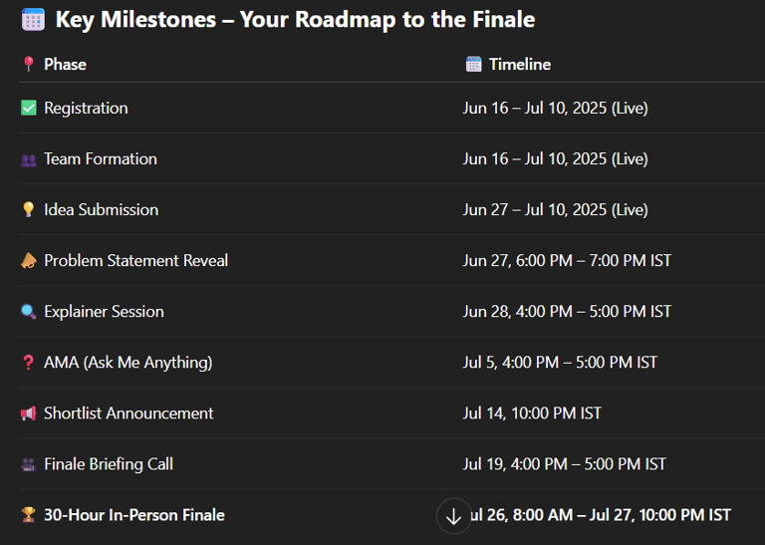
Task: Click the trophy icon beside 30-Hour In-Person Finale
Action: [x=29, y=515]
